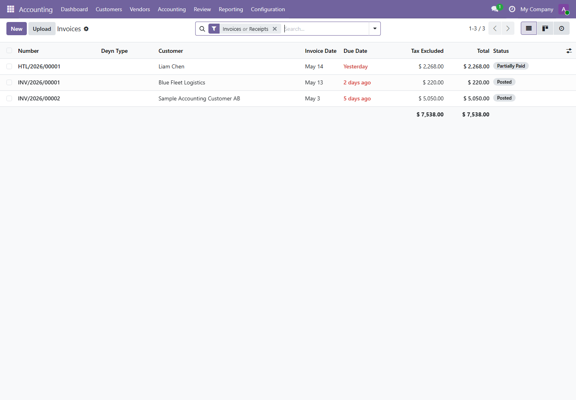576x400 pixels.
Task: Click customer Blue Fleet Logistics
Action: click(182, 82)
